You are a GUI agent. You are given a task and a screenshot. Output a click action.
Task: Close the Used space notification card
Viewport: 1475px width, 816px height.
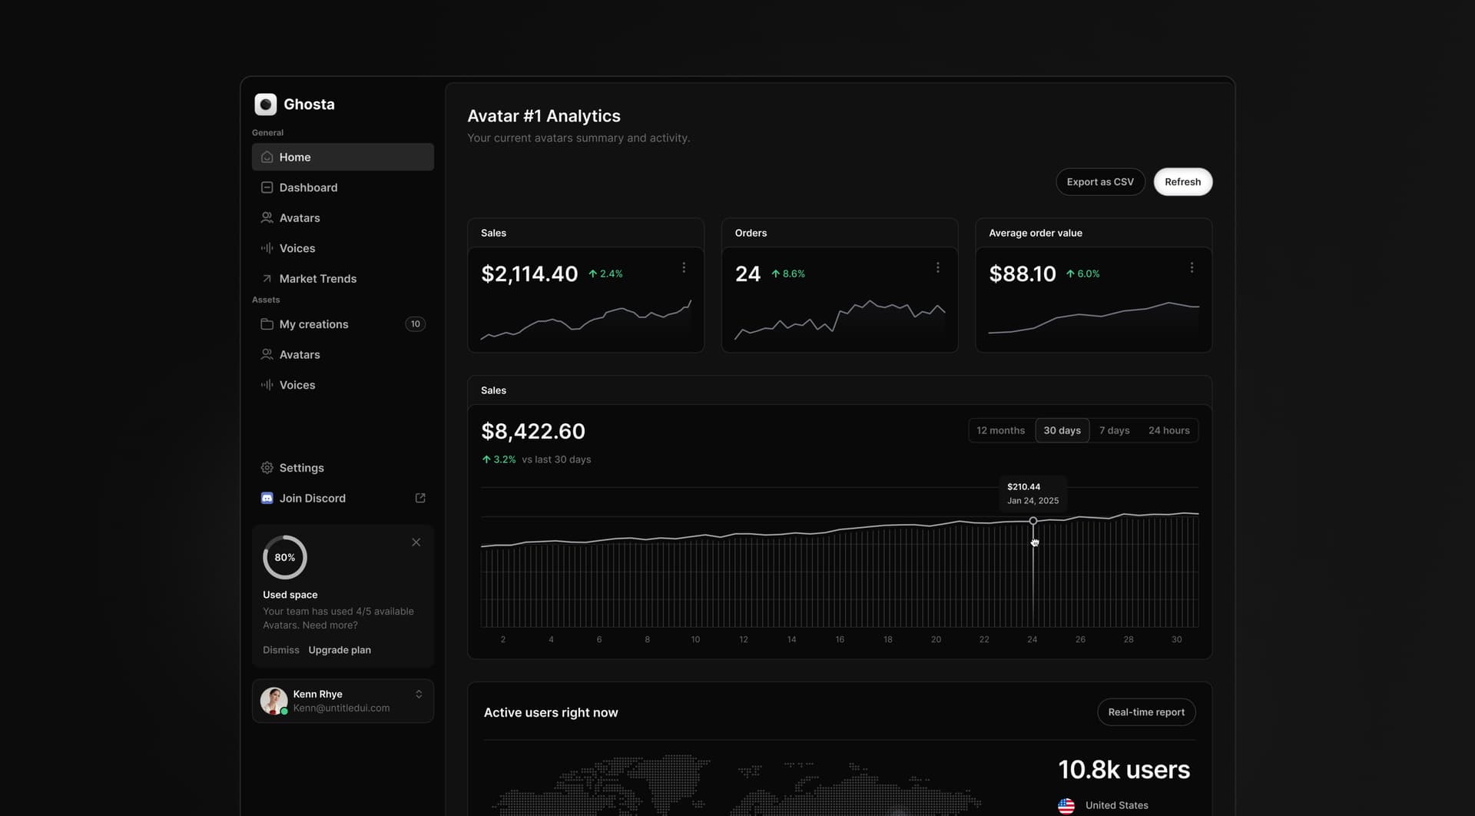(416, 542)
